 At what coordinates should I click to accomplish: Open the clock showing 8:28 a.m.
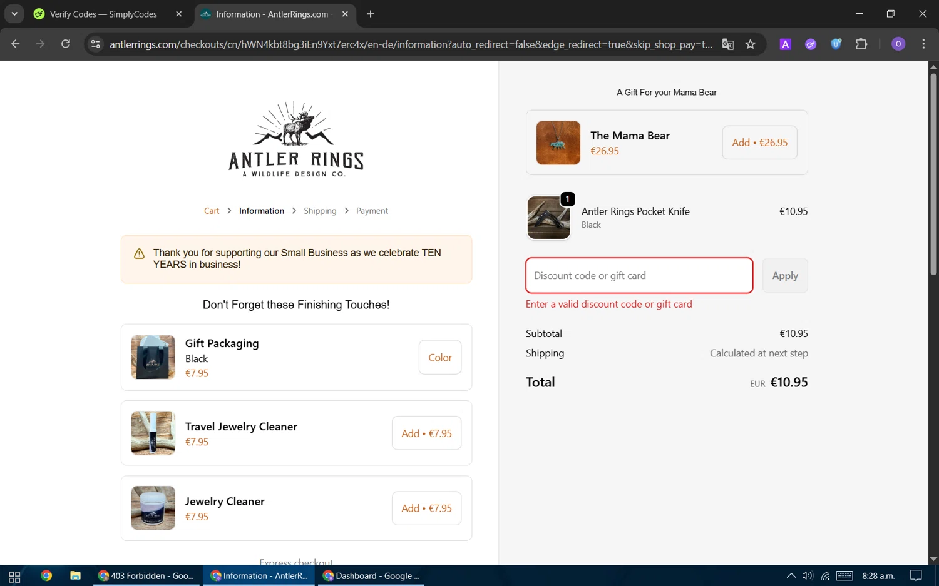click(878, 576)
